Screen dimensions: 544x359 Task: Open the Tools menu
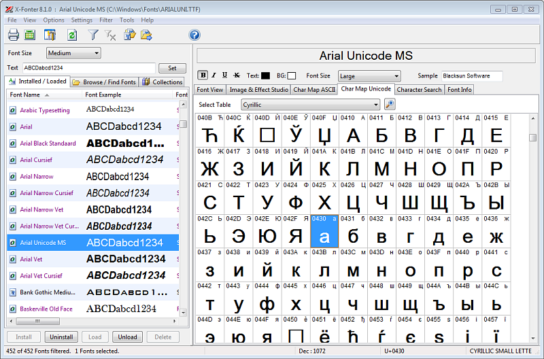tap(126, 20)
